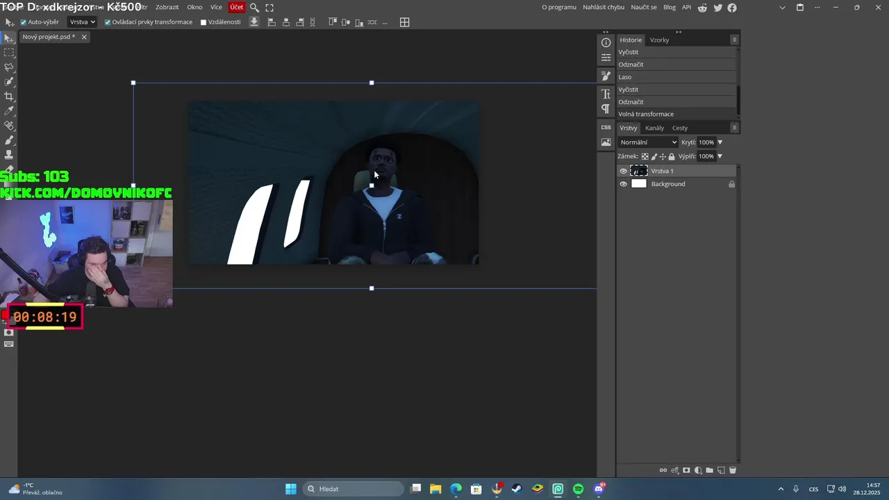Image resolution: width=889 pixels, height=500 pixels.
Task: Open the Paragraph panel icon
Action: [x=606, y=109]
